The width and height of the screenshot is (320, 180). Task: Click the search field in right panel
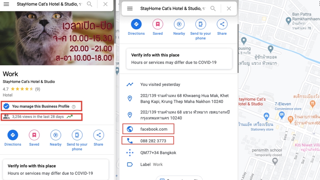coord(173,9)
